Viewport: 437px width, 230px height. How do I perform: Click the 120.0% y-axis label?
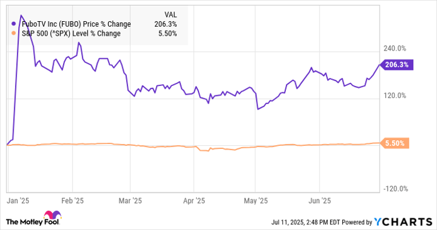point(395,95)
